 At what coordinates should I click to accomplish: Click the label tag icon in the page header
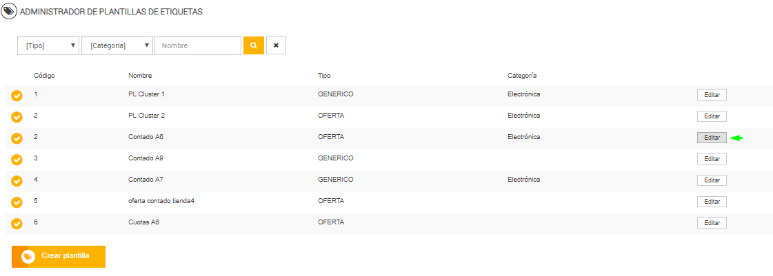pos(9,12)
